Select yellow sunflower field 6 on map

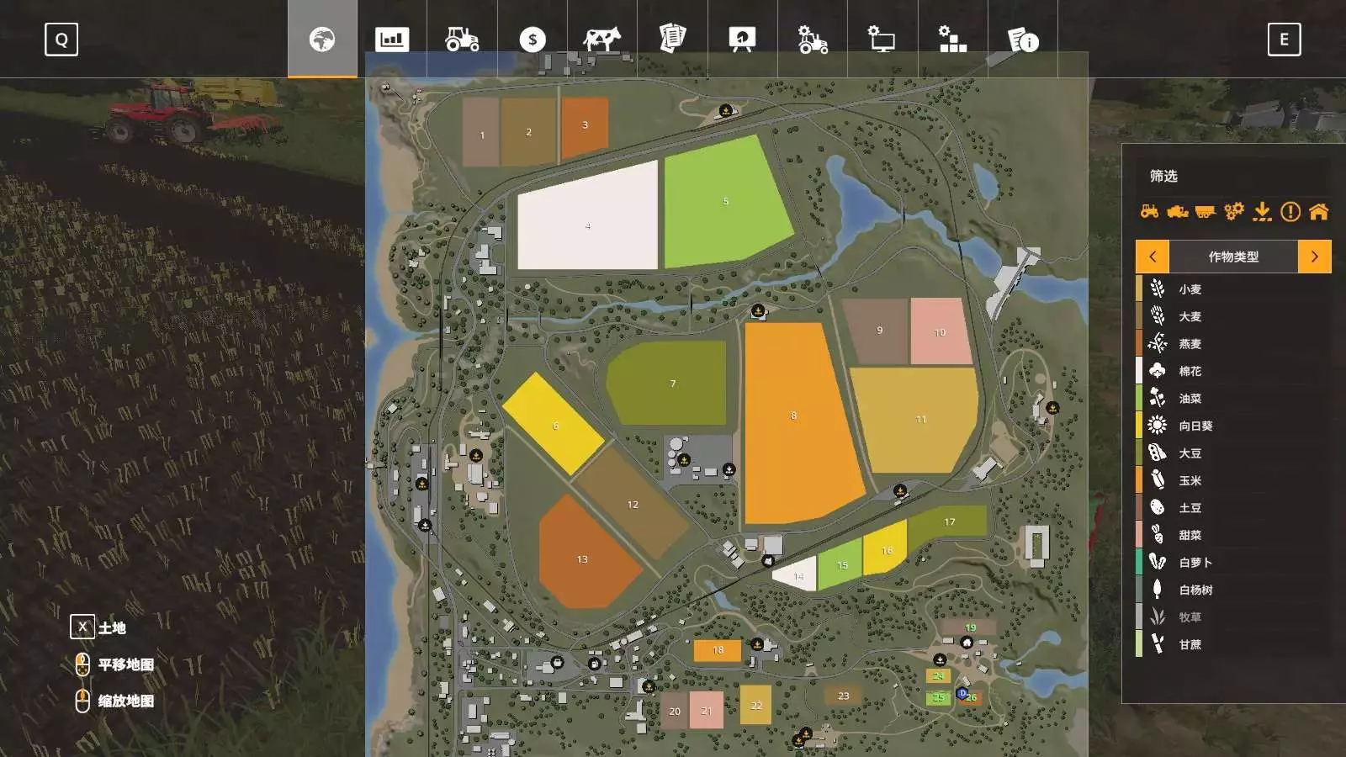coord(554,424)
